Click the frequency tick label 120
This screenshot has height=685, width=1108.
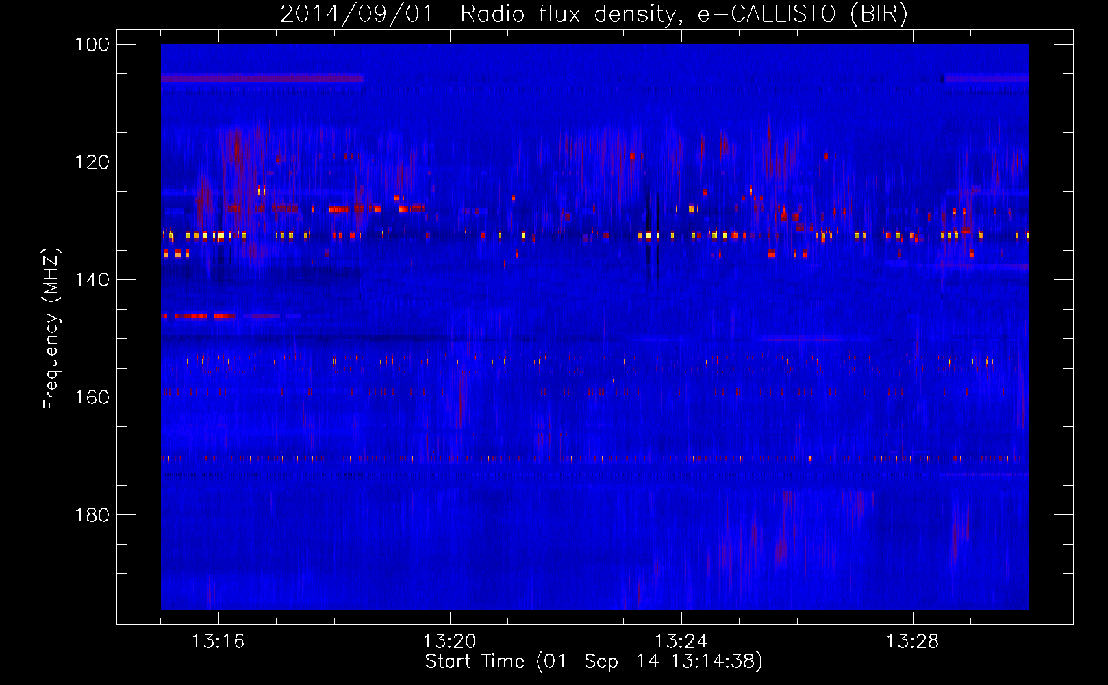(x=91, y=162)
